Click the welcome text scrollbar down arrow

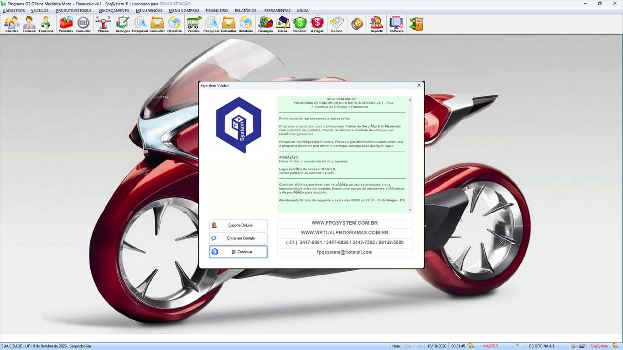(x=410, y=210)
